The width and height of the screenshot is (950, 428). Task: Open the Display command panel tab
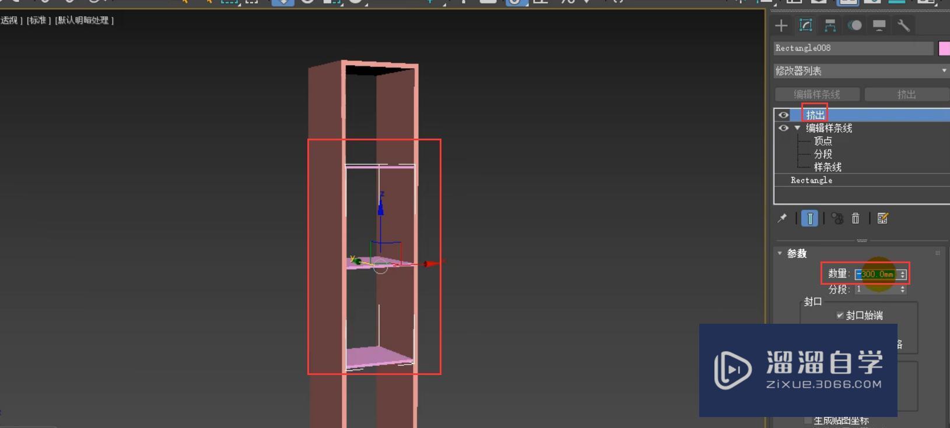pyautogui.click(x=879, y=26)
